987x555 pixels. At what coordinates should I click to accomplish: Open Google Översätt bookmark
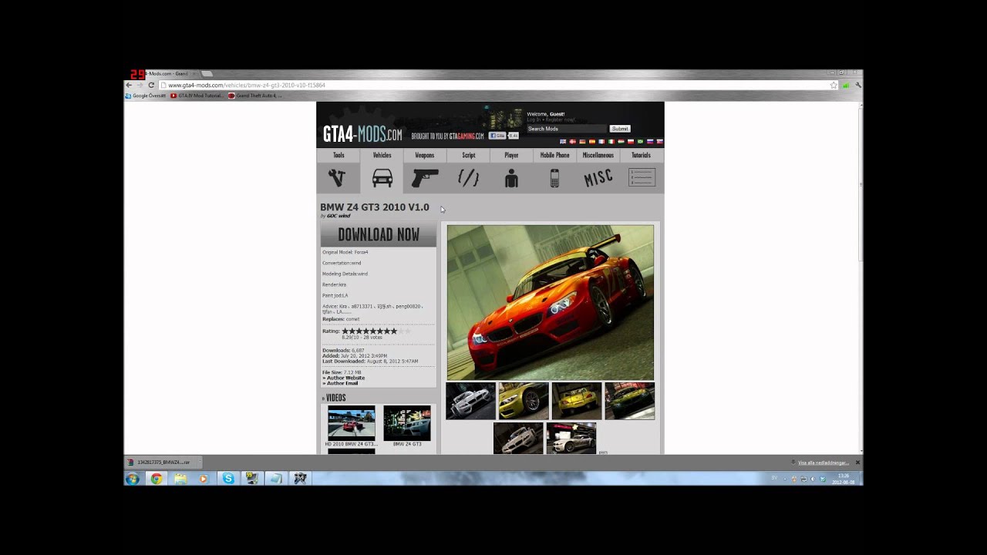(146, 96)
